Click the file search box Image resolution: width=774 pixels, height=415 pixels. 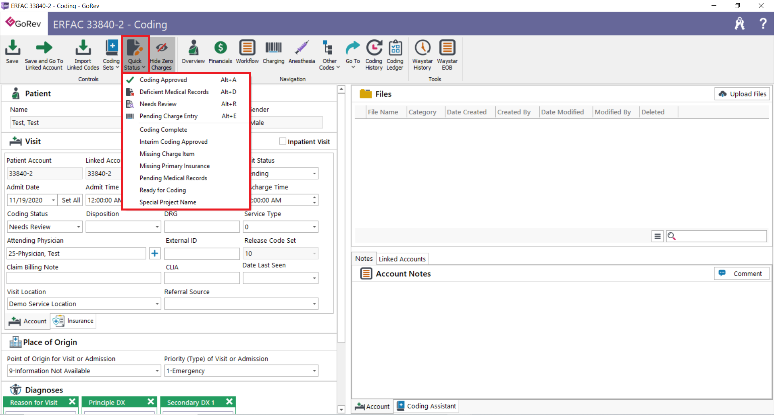(x=716, y=236)
